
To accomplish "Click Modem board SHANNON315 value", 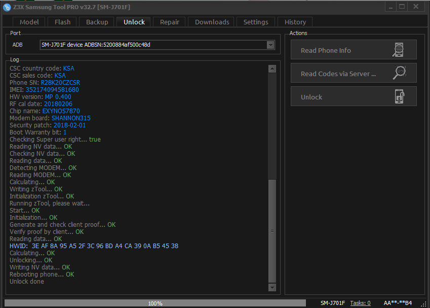I will pyautogui.click(x=71, y=118).
